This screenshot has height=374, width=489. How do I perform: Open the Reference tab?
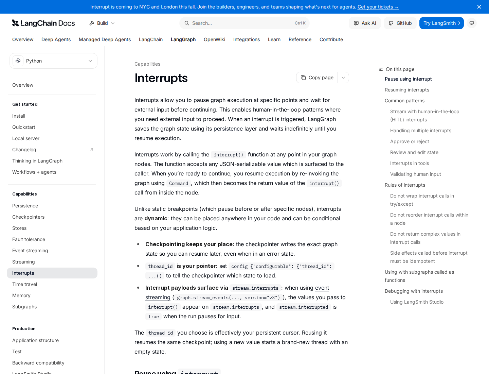pos(300,39)
